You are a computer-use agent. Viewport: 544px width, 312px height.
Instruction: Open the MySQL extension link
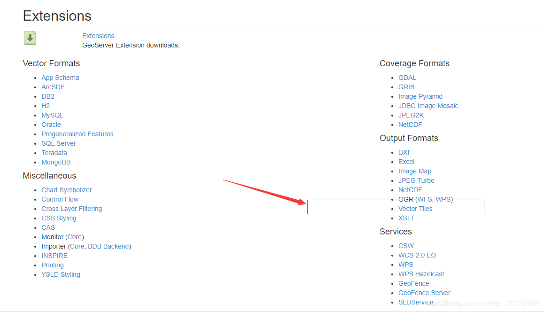(x=53, y=115)
